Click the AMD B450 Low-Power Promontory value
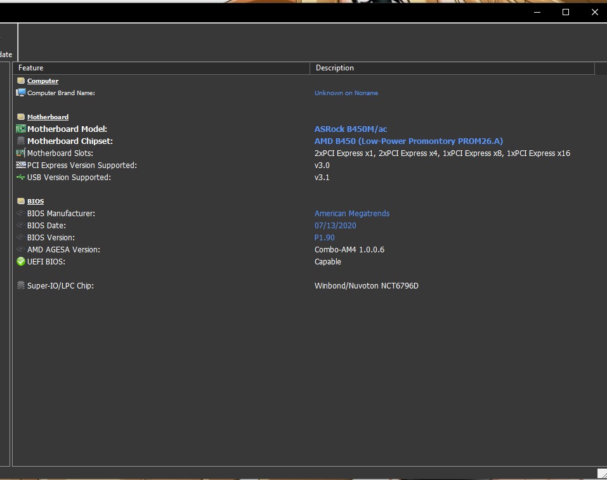 408,141
